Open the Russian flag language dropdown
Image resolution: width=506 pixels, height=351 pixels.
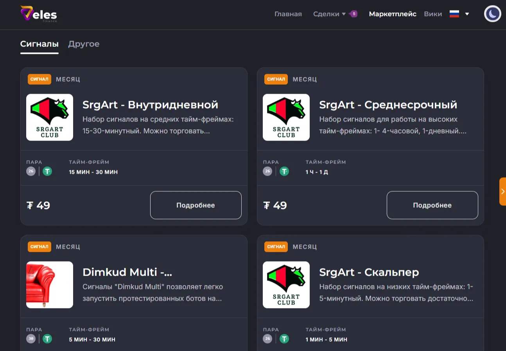[x=459, y=14]
